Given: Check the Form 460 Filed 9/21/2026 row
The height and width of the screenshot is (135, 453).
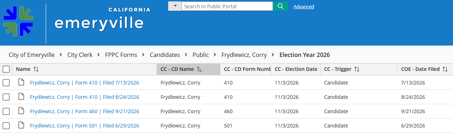Looking at the screenshot, I should 6,111.
